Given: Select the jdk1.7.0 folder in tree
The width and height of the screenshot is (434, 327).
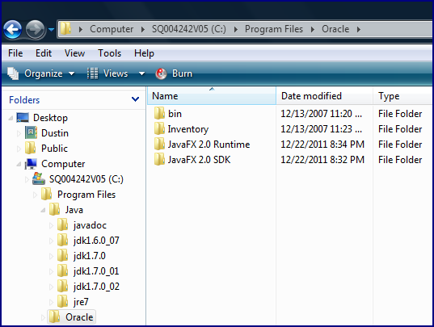Looking at the screenshot, I should point(90,256).
